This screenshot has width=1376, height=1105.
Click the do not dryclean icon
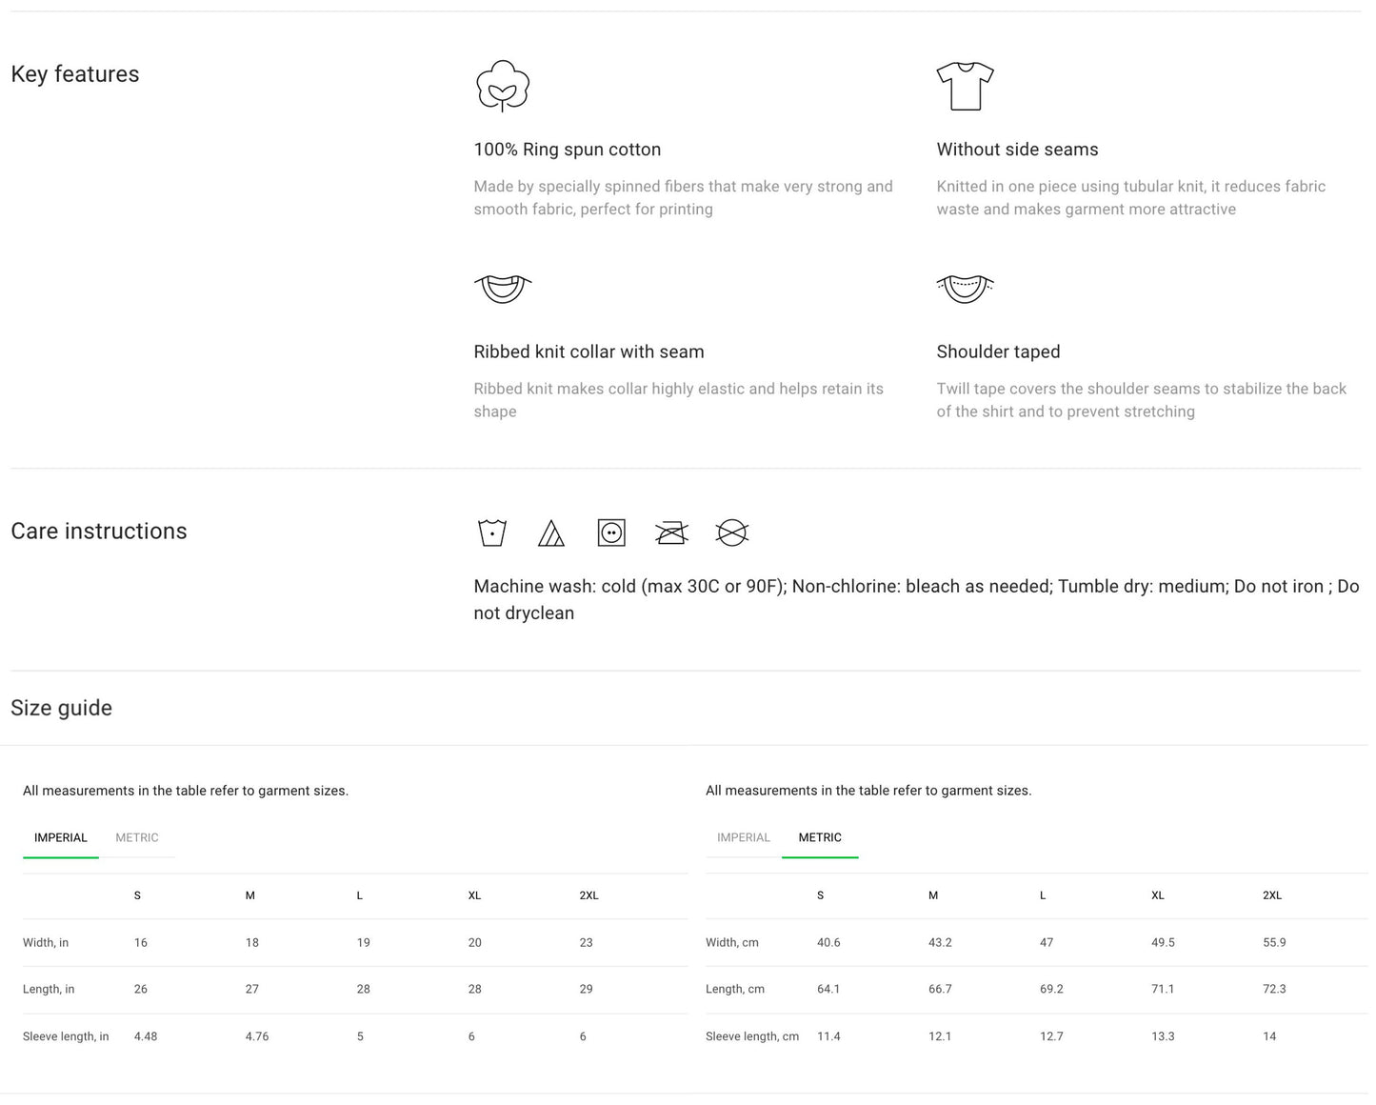(x=731, y=532)
